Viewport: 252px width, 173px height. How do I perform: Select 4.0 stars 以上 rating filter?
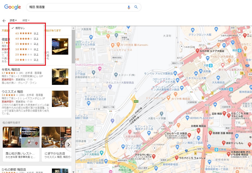pos(27,39)
